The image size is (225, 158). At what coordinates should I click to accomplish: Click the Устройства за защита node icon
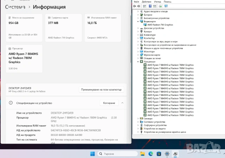(x=141, y=128)
